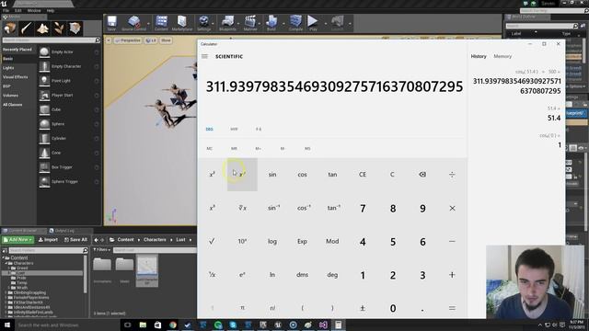
Task: Open Source Control in the Unreal toolbar
Action: tap(133, 22)
